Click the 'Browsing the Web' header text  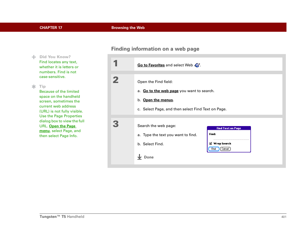[128, 28]
